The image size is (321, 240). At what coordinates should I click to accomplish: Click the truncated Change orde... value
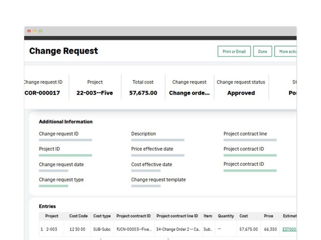[189, 93]
